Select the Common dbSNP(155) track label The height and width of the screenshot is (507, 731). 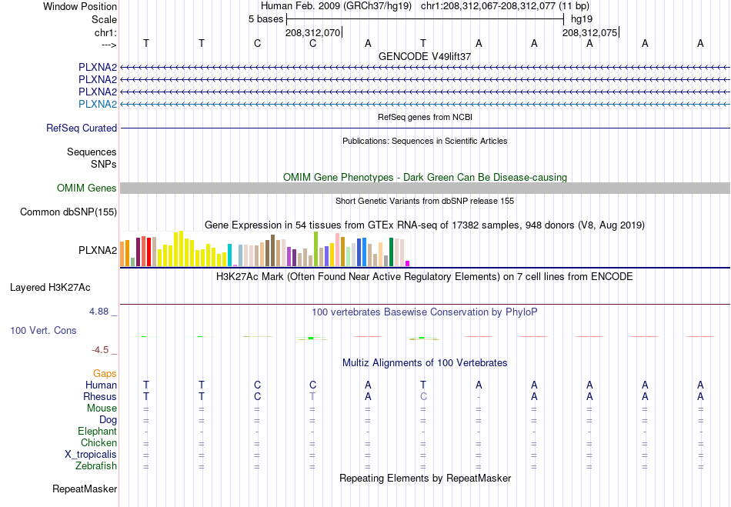click(68, 212)
